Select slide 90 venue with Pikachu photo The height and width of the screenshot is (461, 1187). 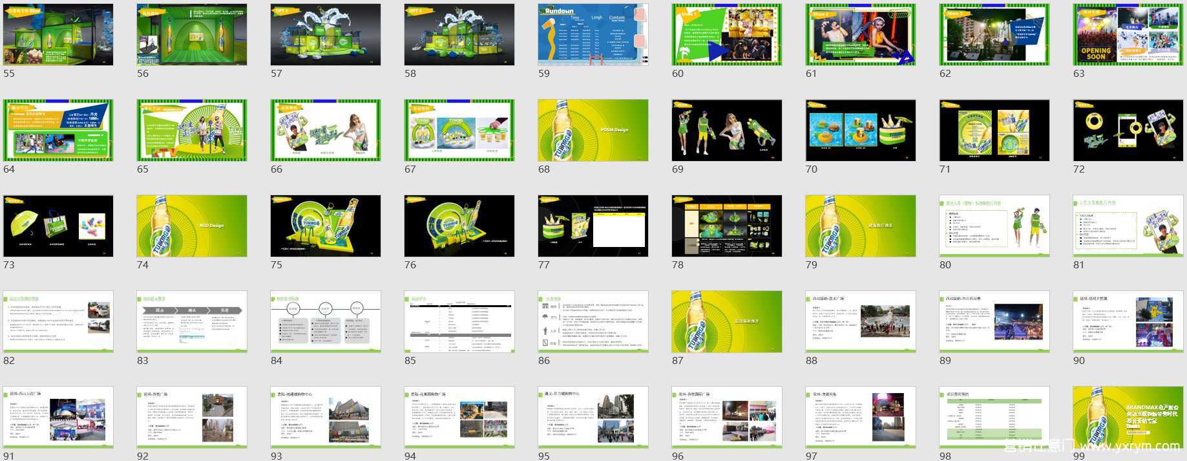pyautogui.click(x=1128, y=321)
